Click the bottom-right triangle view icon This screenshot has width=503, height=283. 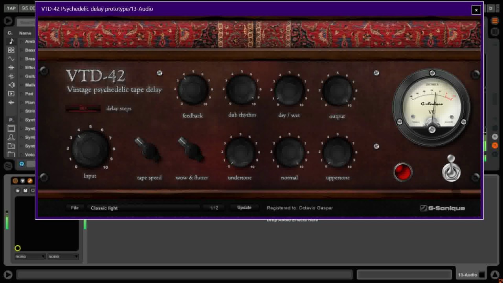coord(495,274)
